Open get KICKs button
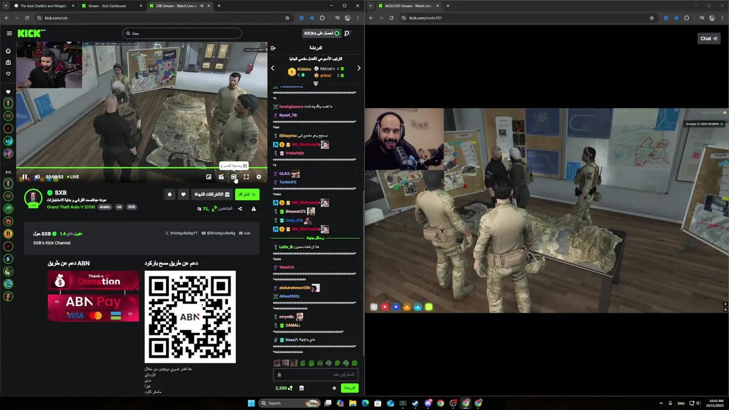 point(321,34)
